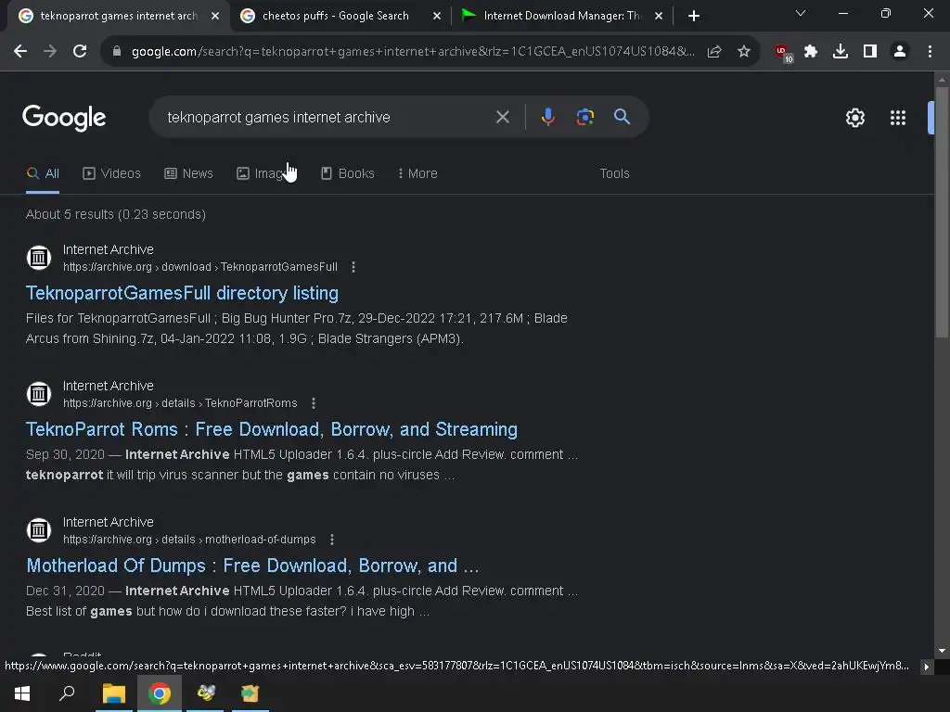Open options for motherload-of-dumps result
This screenshot has height=712, width=950.
pos(332,540)
